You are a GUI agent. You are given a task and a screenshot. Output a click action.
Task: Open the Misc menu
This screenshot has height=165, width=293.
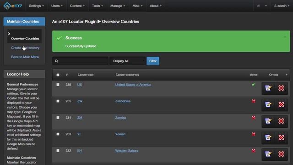tap(137, 6)
